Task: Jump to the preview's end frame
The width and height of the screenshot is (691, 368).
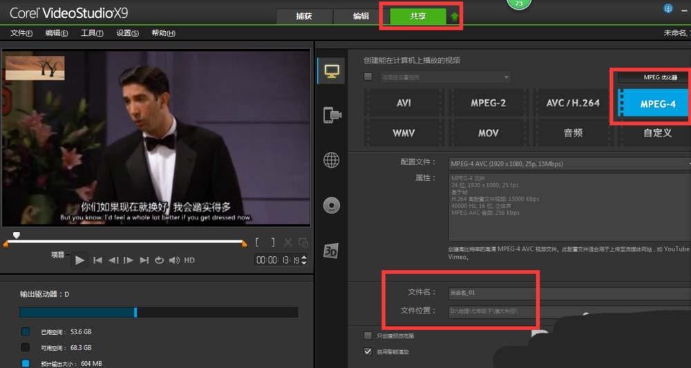Action: (144, 260)
